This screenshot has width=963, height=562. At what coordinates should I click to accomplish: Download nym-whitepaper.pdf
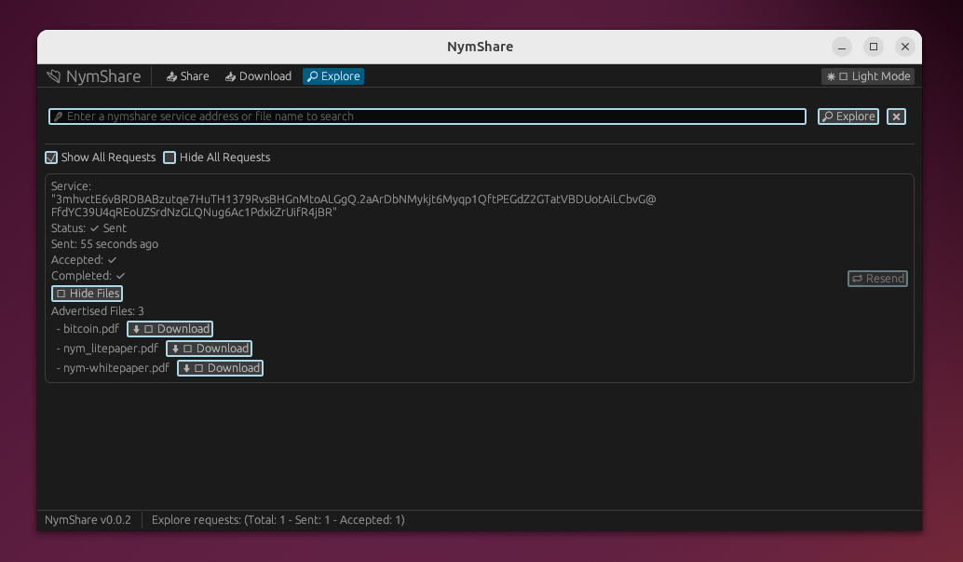pyautogui.click(x=221, y=368)
